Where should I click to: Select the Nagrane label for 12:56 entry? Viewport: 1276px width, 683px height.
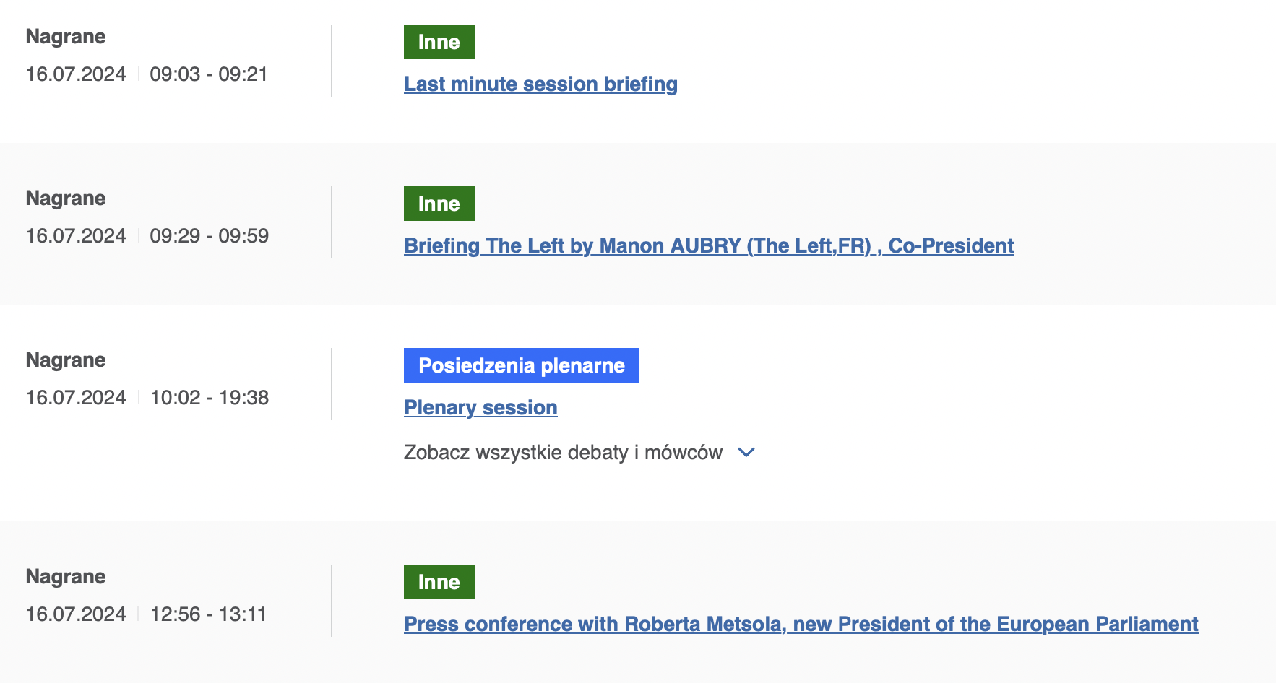(x=66, y=577)
